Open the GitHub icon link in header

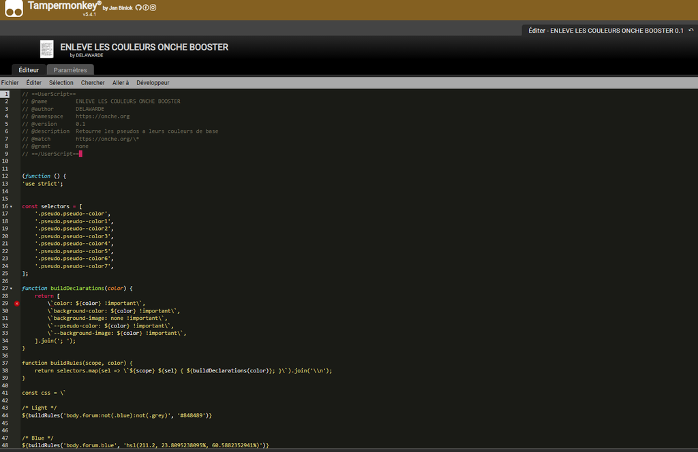tap(138, 7)
